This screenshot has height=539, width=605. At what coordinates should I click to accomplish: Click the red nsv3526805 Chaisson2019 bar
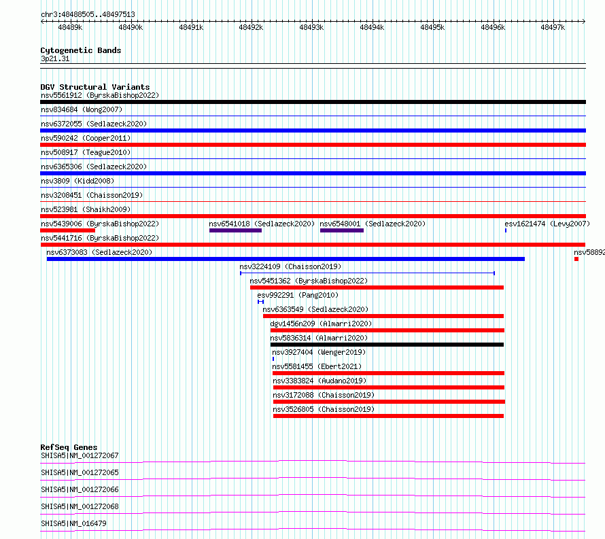pos(389,416)
